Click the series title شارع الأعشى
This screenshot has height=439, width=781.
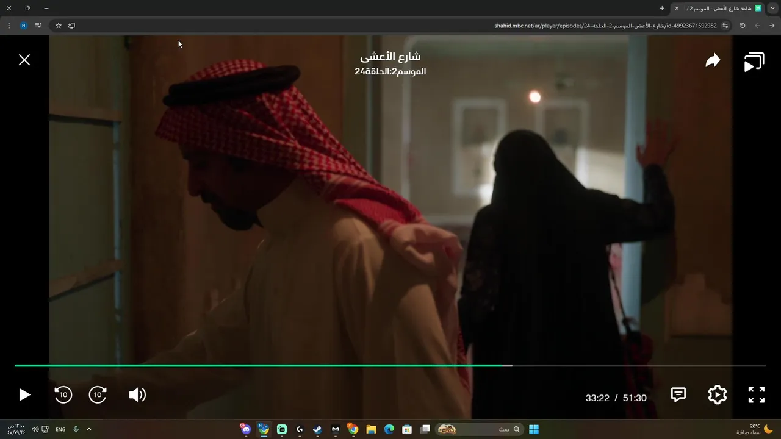coord(390,57)
